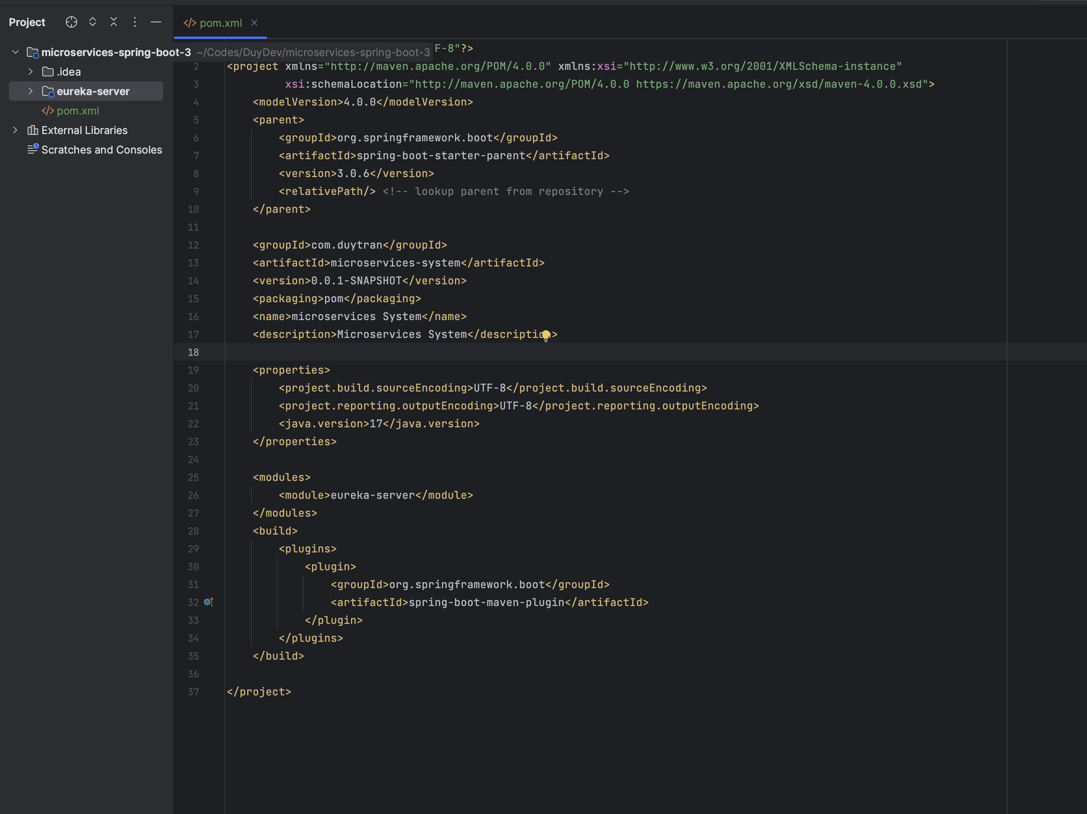The image size is (1087, 814).
Task: Click the External Libraries icon
Action: tap(32, 130)
